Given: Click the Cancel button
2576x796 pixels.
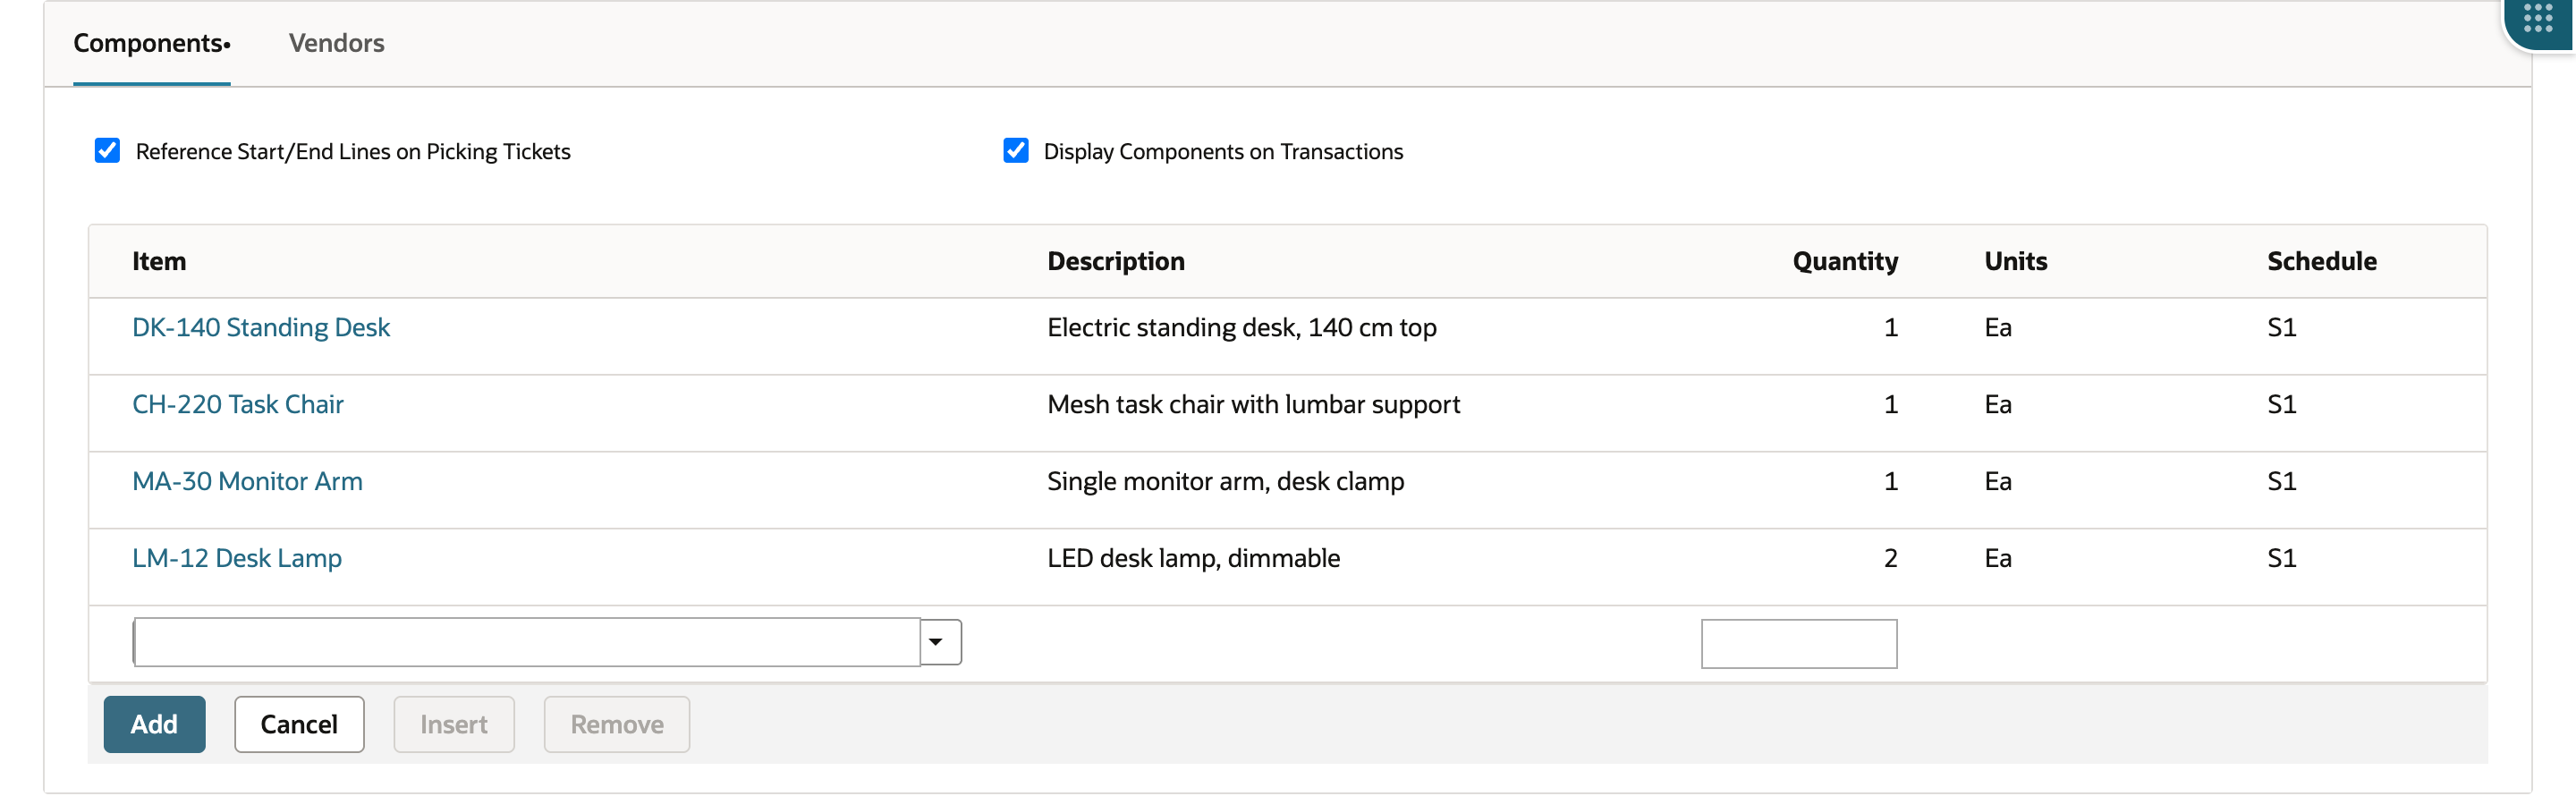Looking at the screenshot, I should point(299,724).
